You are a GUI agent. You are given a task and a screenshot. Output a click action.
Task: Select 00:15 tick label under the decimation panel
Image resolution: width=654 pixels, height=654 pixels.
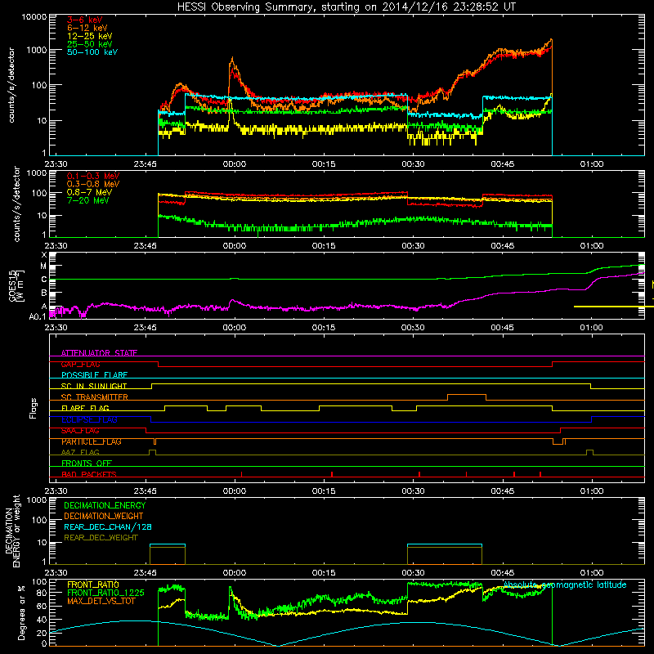pos(324,573)
